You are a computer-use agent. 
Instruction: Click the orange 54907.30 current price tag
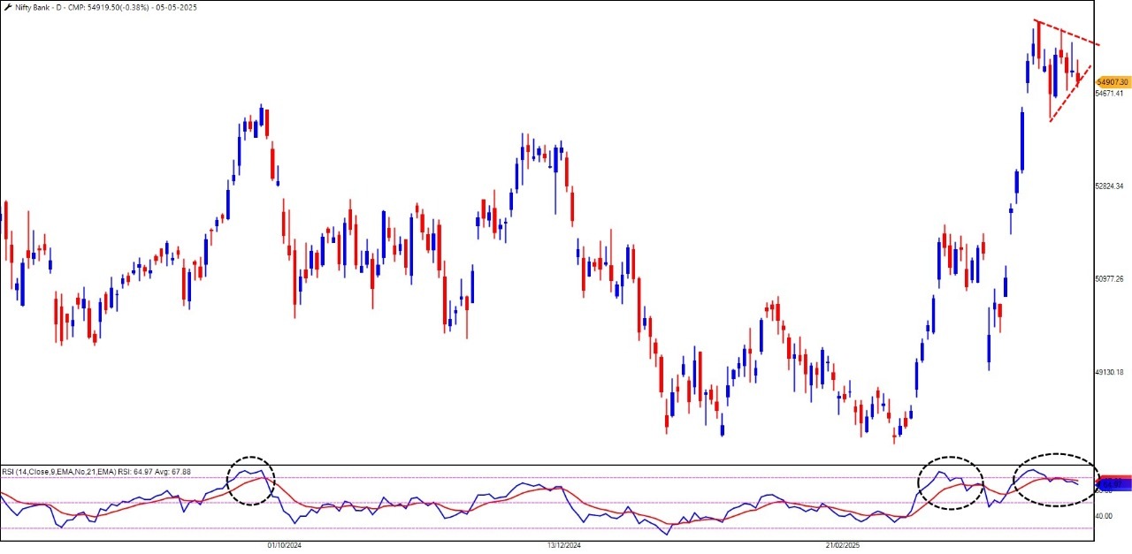(x=1112, y=82)
